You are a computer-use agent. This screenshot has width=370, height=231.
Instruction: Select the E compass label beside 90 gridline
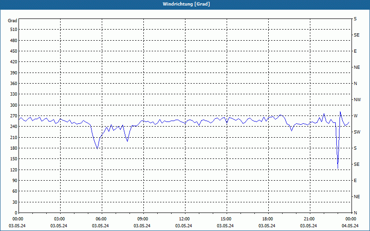(x=355, y=181)
